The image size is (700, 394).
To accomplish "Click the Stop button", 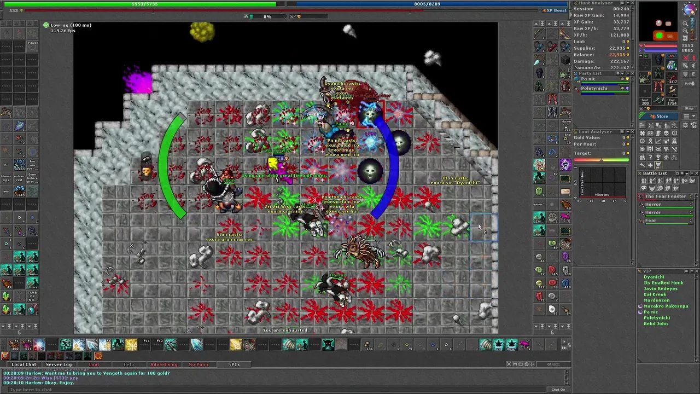I will coord(689,108).
